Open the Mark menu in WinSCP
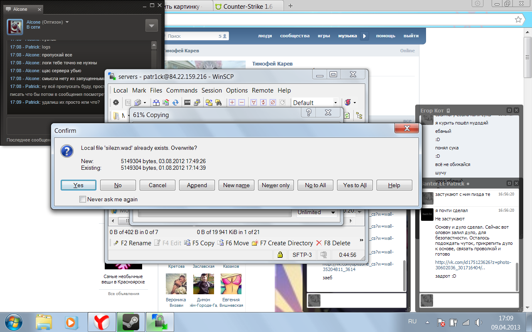532x332 pixels. pos(139,90)
